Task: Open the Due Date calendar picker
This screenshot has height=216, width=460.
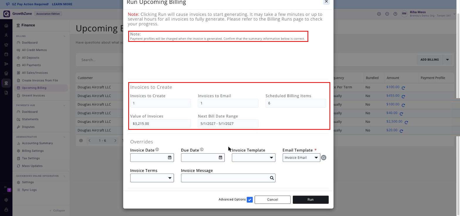Action: tap(220, 158)
